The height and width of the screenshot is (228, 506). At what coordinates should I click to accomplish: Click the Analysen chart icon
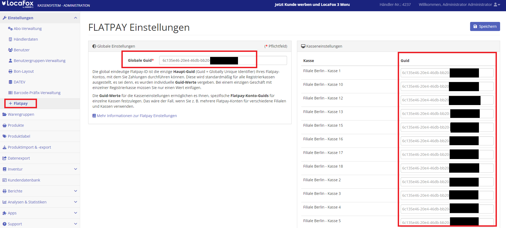[x=5, y=202]
